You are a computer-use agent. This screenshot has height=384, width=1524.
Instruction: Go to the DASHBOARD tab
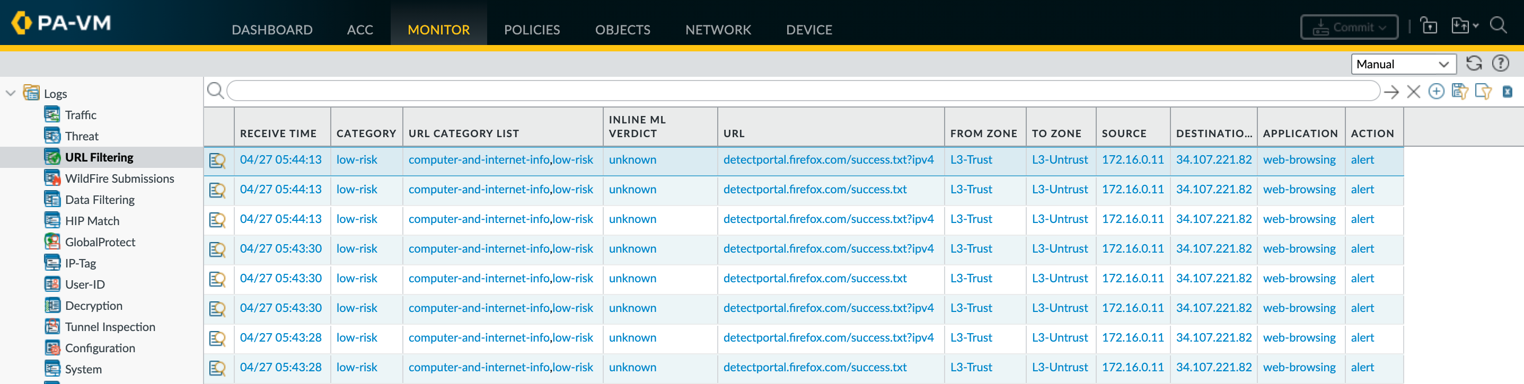(x=271, y=30)
